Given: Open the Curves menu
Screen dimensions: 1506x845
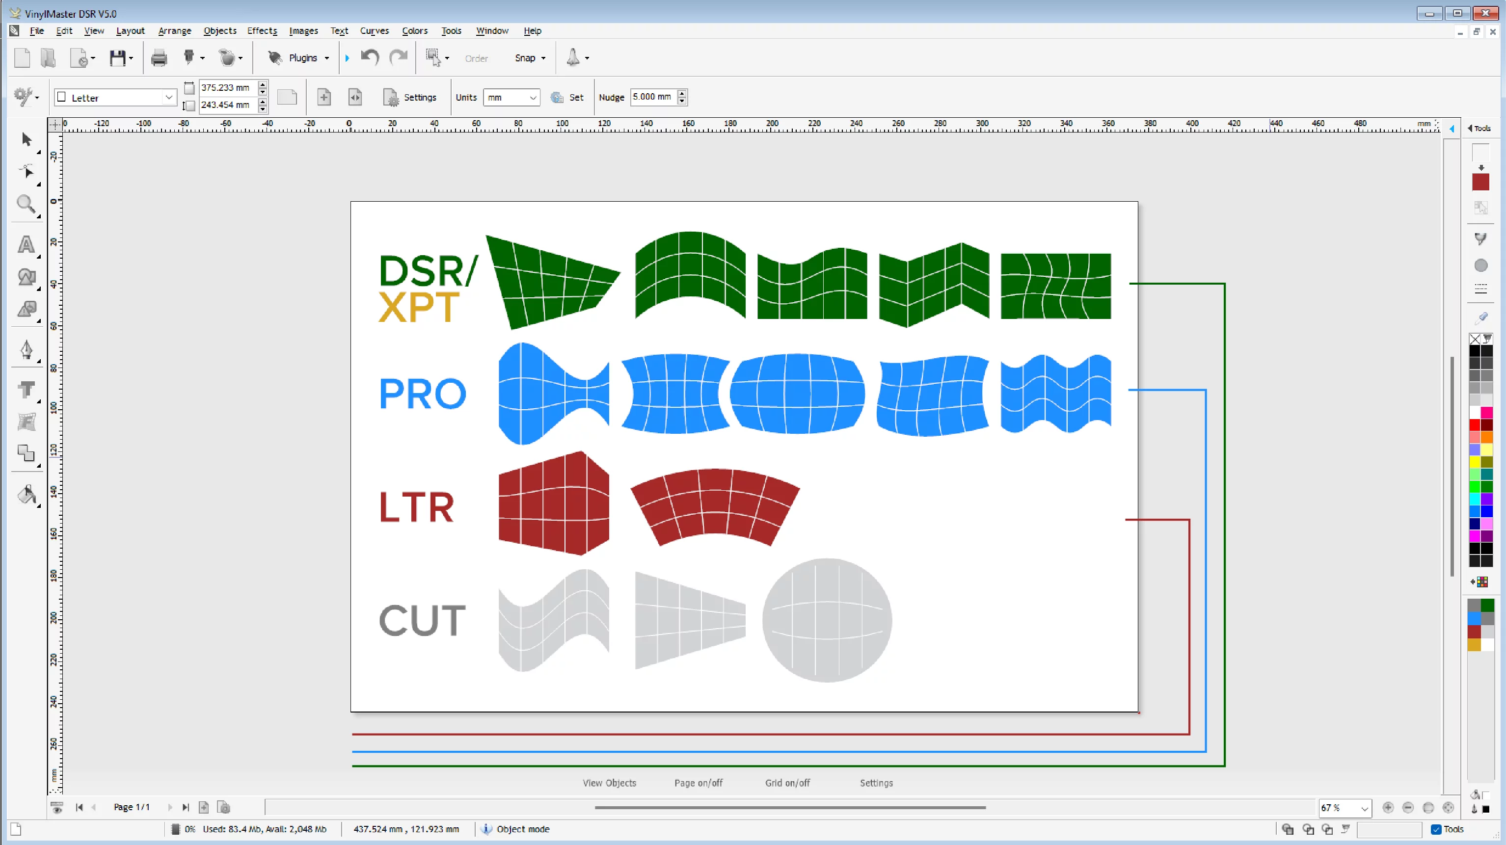Looking at the screenshot, I should [x=374, y=30].
